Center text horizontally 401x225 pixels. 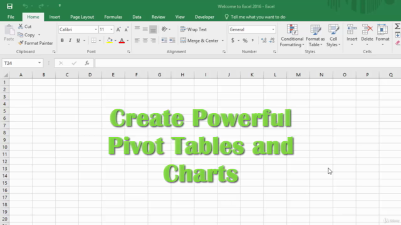(x=145, y=40)
